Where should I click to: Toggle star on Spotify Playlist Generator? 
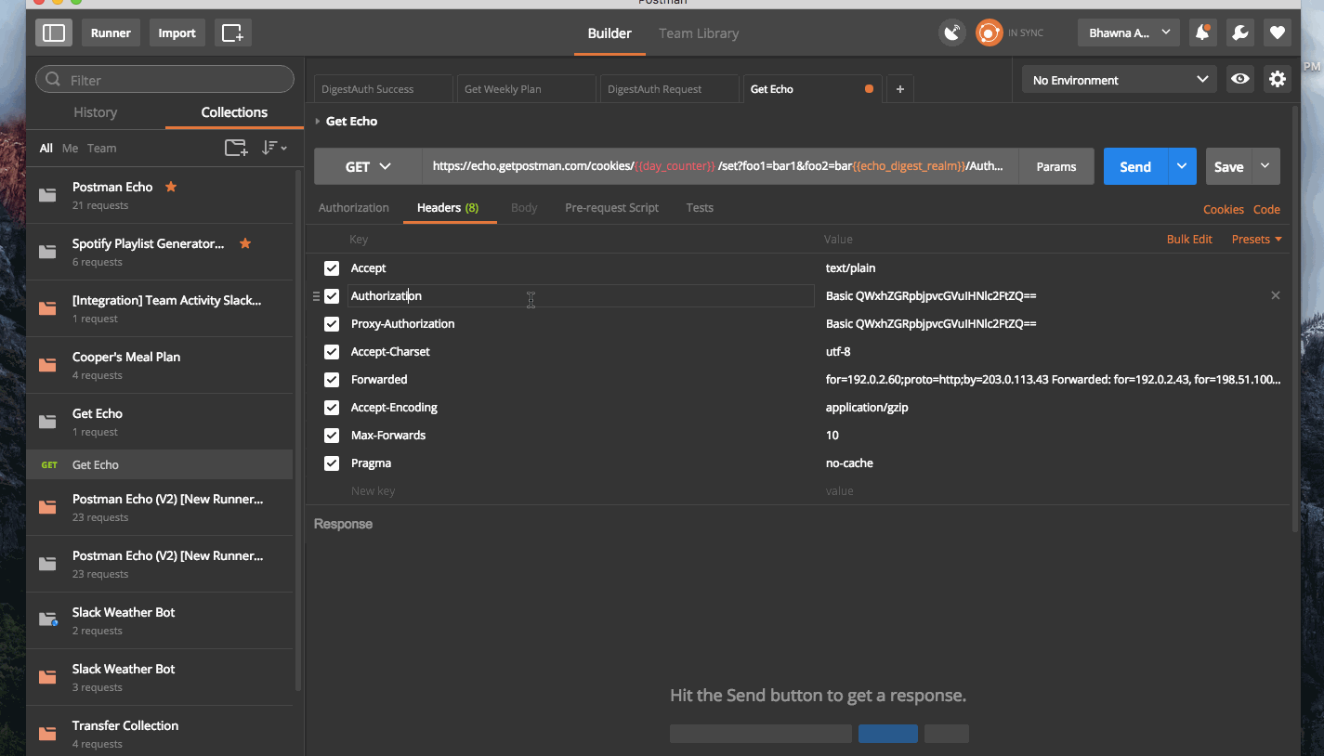245,243
